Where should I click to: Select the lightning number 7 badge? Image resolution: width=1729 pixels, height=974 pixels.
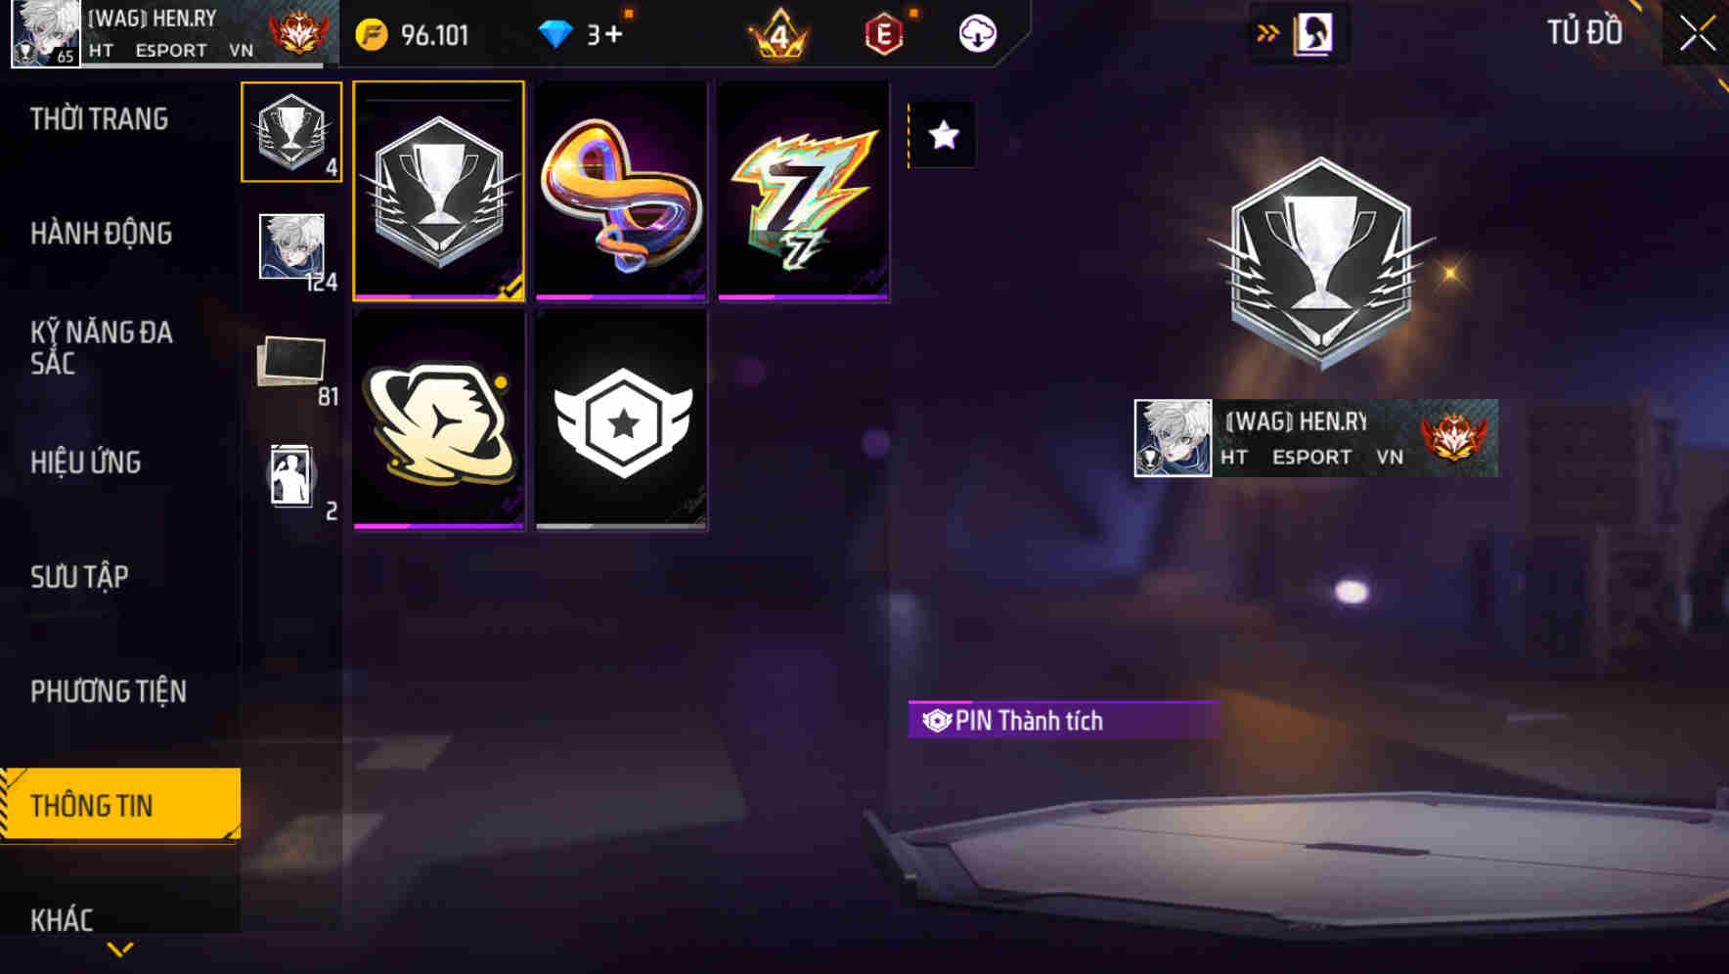coord(803,191)
